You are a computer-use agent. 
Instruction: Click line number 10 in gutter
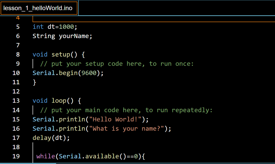(16, 73)
